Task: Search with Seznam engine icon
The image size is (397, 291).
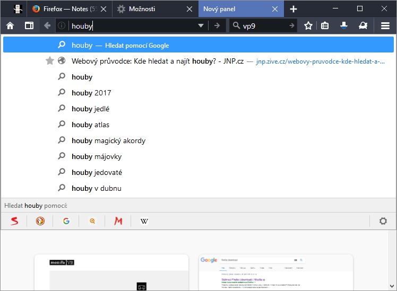Action: click(14, 221)
